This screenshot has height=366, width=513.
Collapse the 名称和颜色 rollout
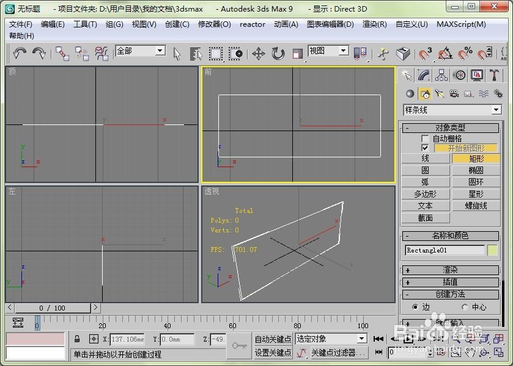pyautogui.click(x=450, y=235)
